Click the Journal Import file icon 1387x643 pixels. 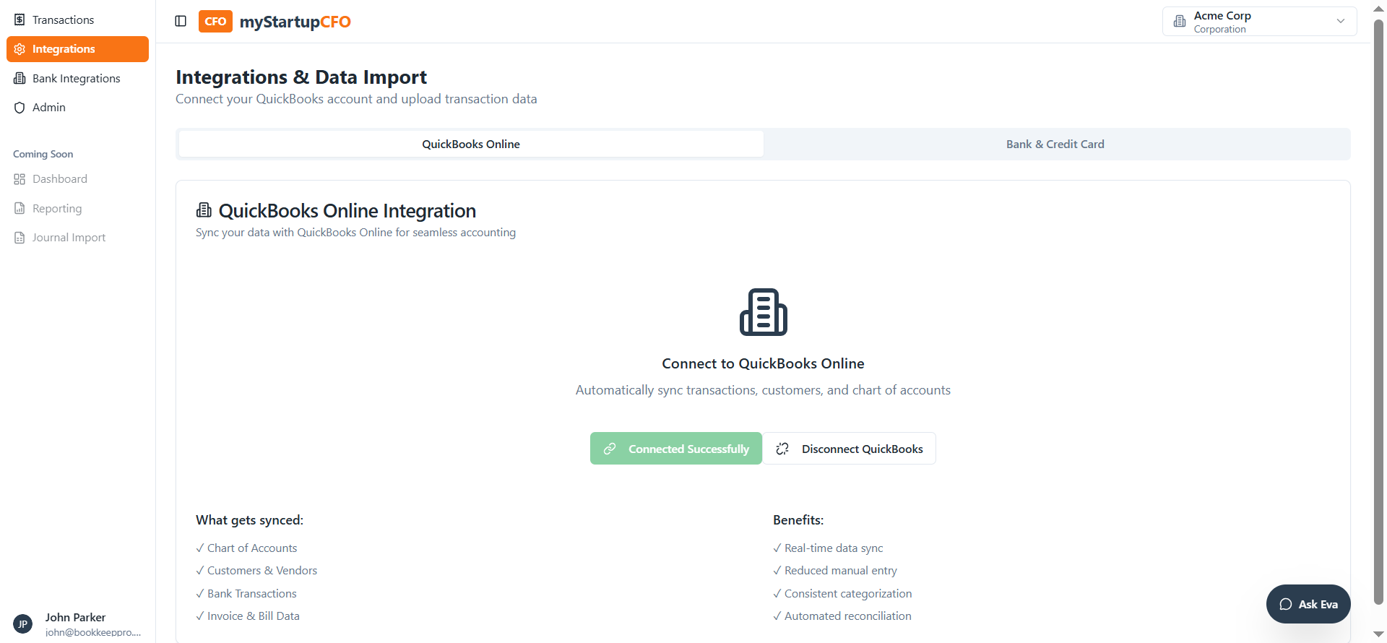click(x=20, y=238)
